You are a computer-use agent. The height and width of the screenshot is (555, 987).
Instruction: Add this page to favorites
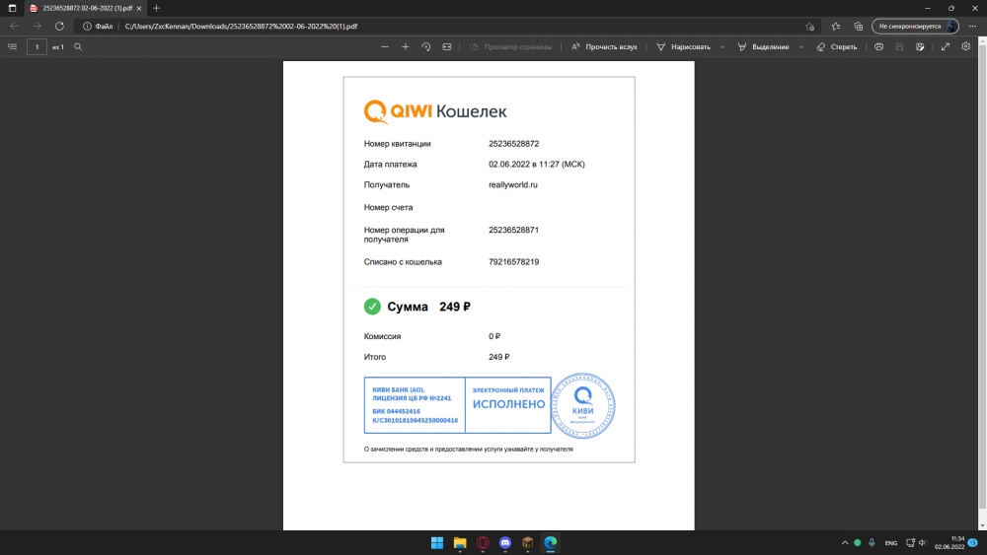click(x=809, y=27)
